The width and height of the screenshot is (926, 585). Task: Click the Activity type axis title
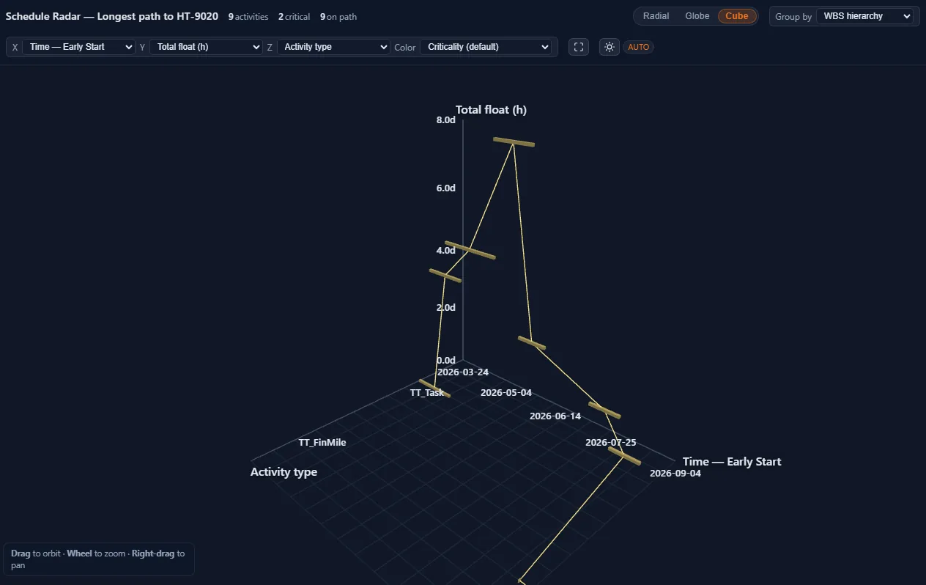(x=284, y=472)
